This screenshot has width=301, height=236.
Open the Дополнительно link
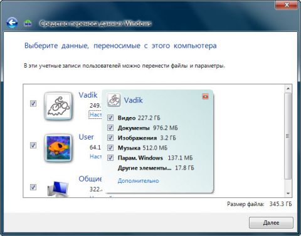click(x=138, y=181)
